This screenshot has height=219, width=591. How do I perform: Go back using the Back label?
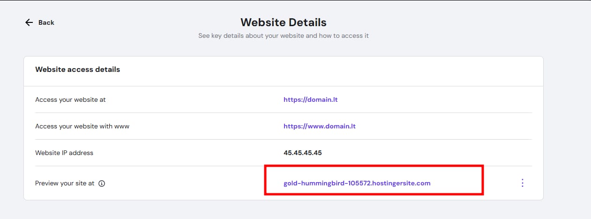click(46, 22)
